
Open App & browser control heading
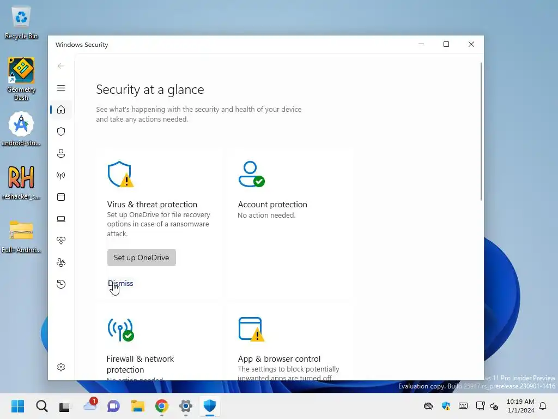coord(279,359)
